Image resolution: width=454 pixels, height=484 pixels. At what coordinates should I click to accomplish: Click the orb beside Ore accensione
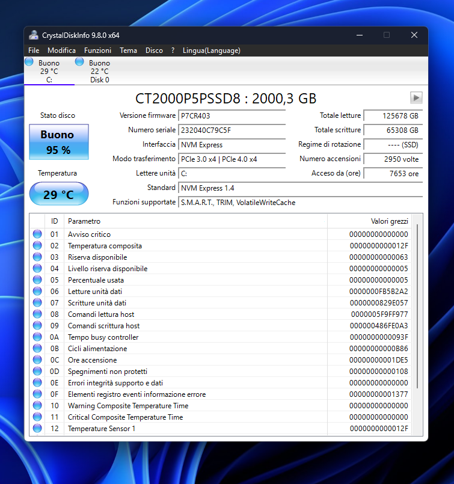(x=37, y=360)
